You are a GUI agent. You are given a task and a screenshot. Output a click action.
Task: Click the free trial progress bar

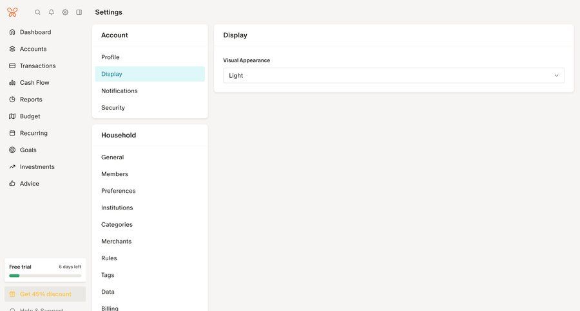45,276
